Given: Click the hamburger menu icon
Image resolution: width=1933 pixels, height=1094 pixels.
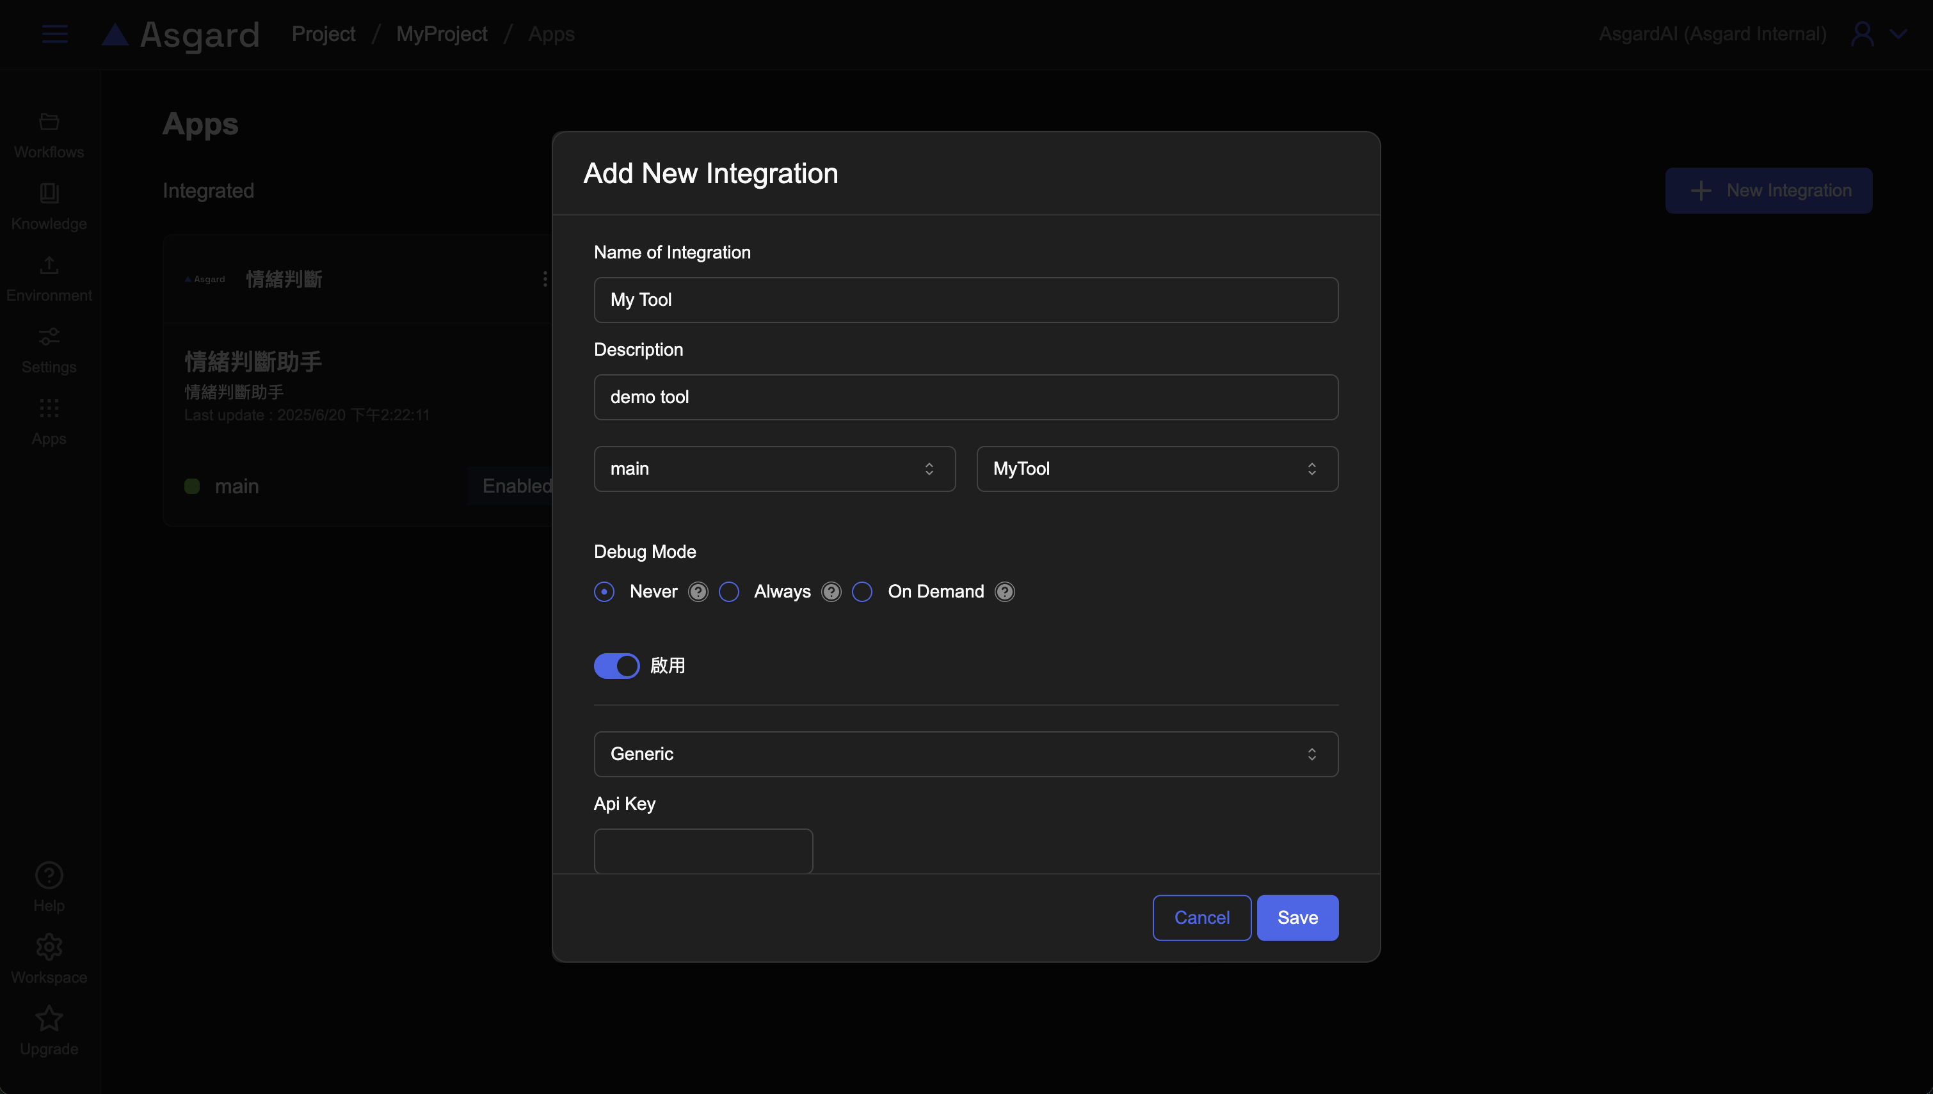Looking at the screenshot, I should pyautogui.click(x=54, y=34).
